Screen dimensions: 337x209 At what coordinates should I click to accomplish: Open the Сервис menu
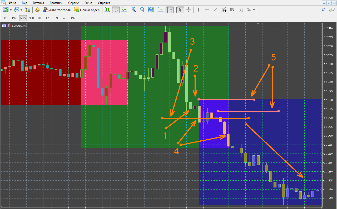[x=73, y=3]
